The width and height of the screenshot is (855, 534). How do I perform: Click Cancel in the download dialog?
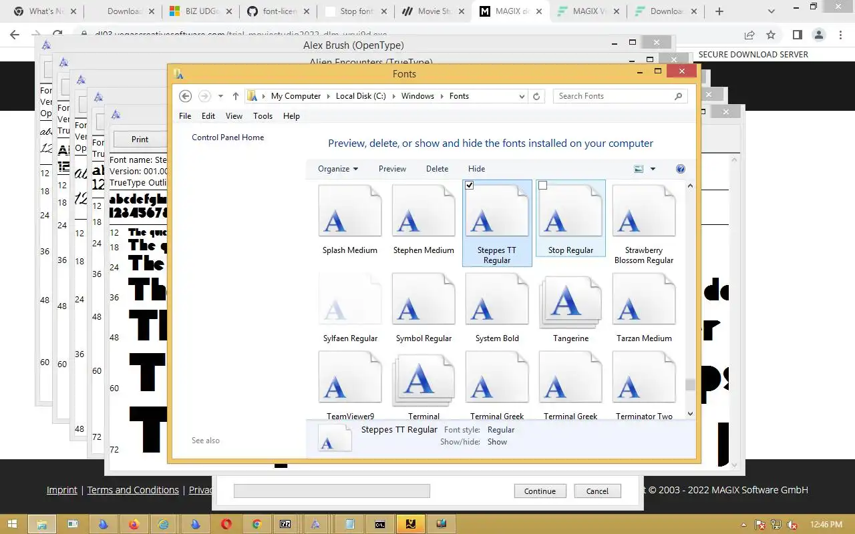(597, 491)
